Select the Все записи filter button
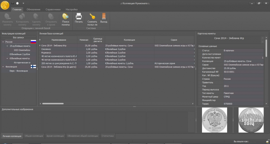The image size is (270, 144). [x=19, y=37]
